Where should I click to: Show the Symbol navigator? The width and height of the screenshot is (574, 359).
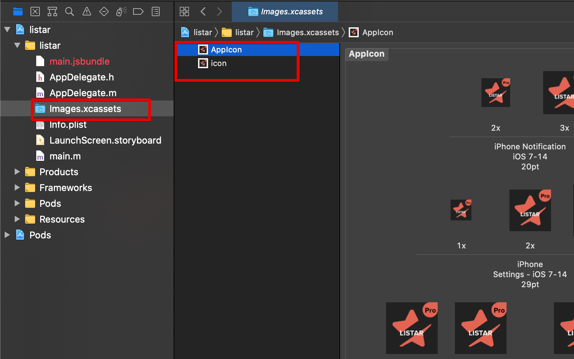tap(52, 12)
